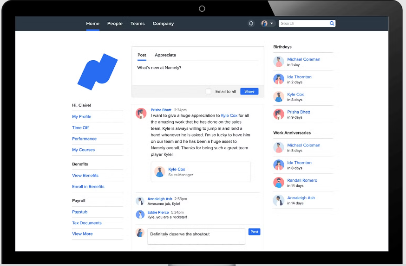Open My Profile link

[82, 116]
